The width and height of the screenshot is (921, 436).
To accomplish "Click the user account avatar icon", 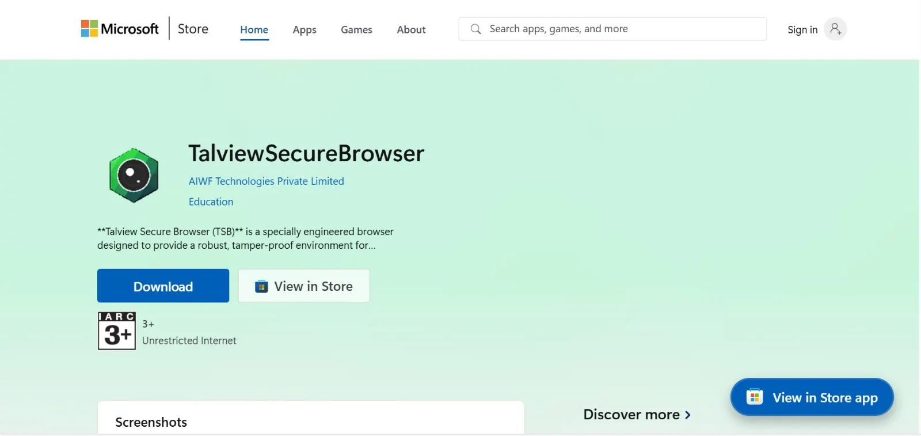I will (x=835, y=29).
